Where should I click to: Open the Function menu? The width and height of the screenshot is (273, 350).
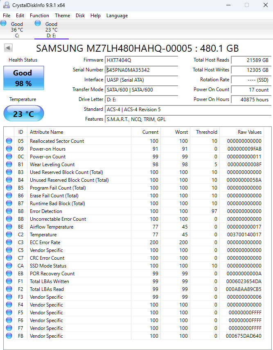39,16
